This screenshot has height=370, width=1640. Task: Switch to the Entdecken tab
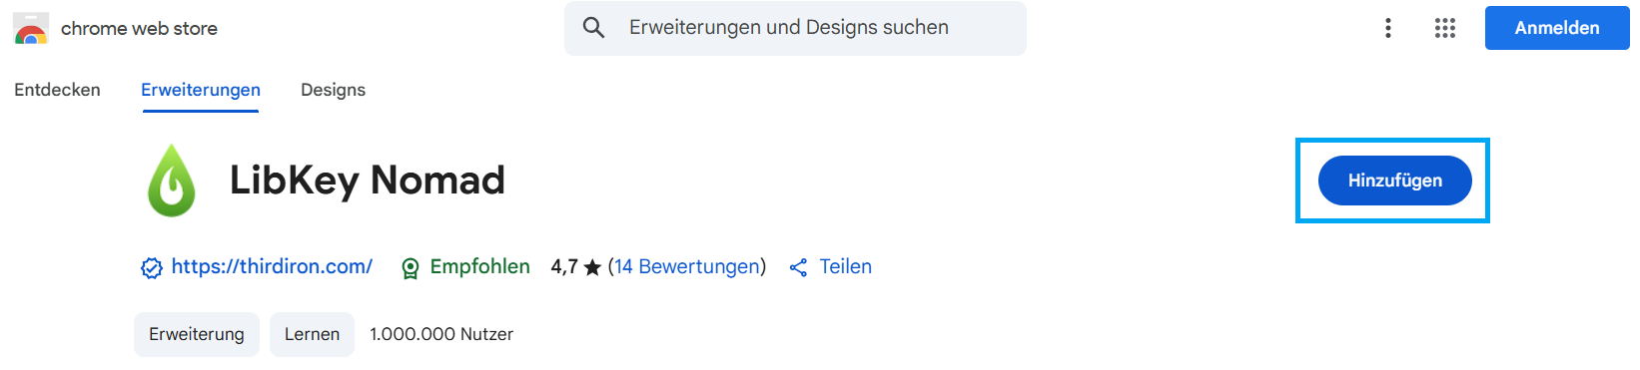tap(57, 90)
